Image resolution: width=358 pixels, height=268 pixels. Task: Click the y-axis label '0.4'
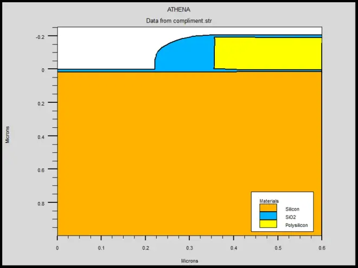[41, 137]
